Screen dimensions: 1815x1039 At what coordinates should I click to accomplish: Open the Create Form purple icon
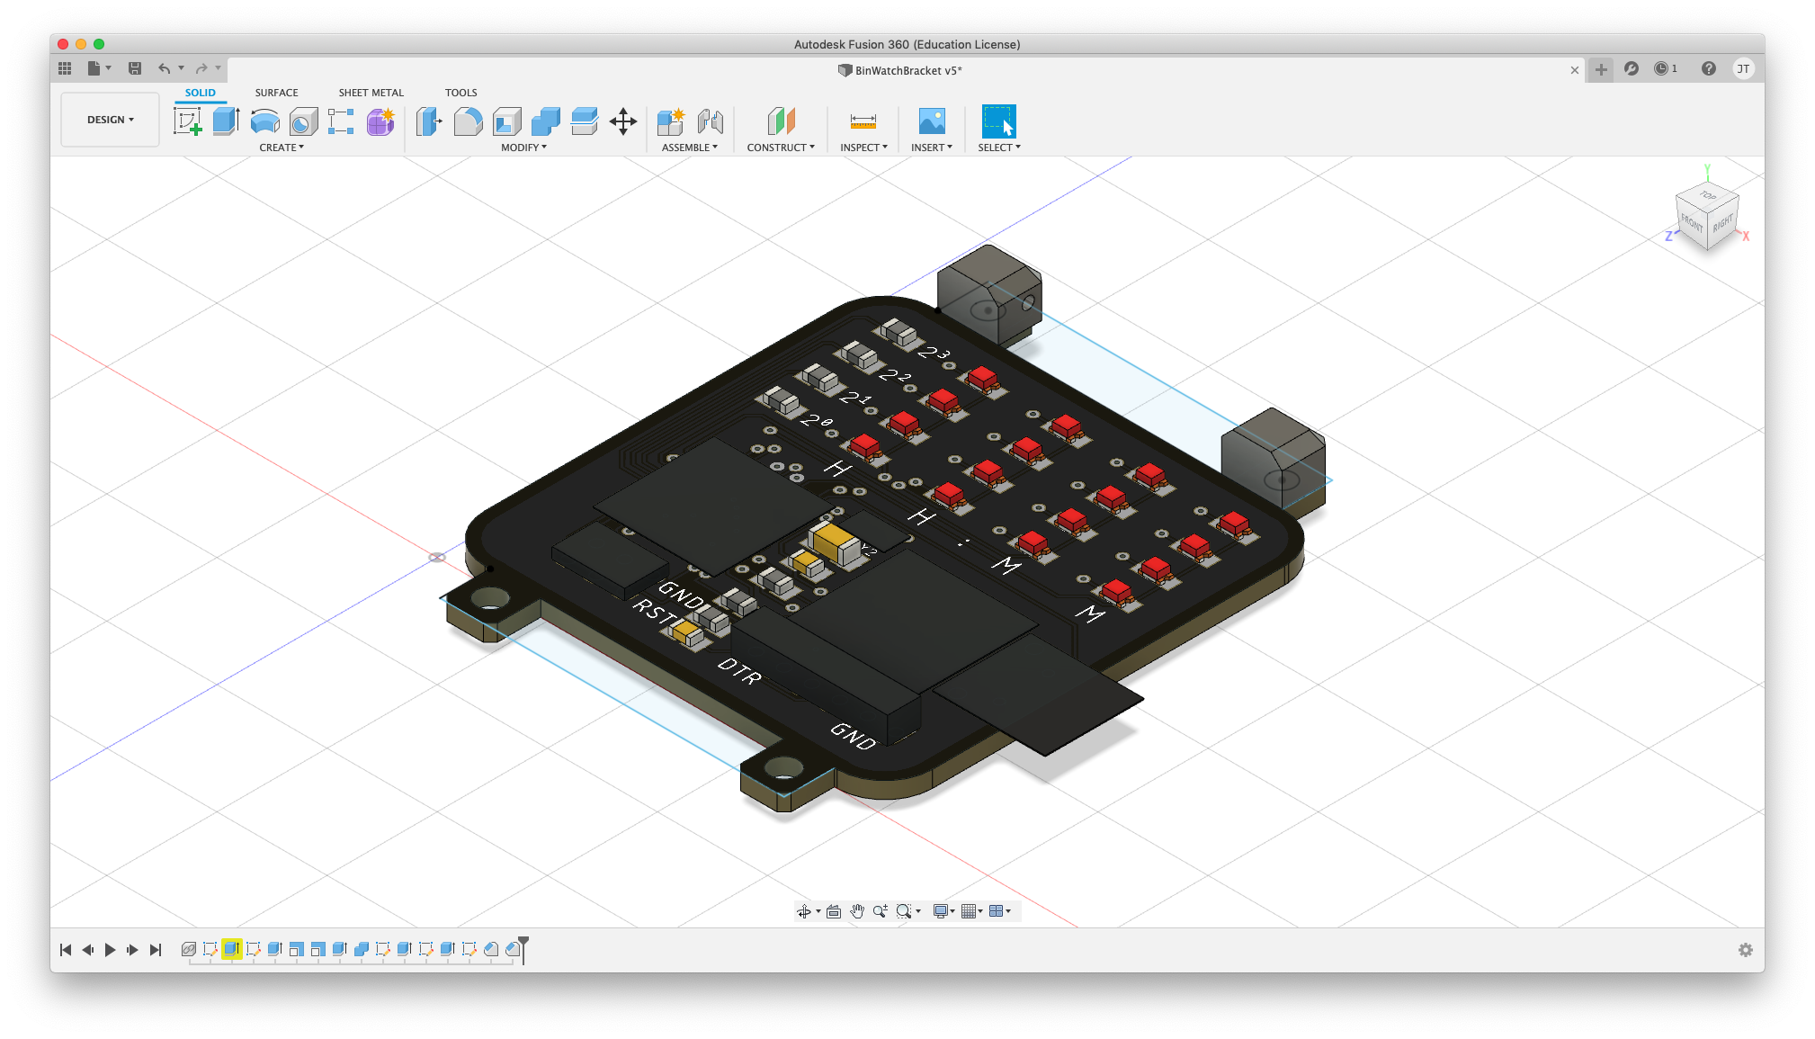tap(380, 121)
